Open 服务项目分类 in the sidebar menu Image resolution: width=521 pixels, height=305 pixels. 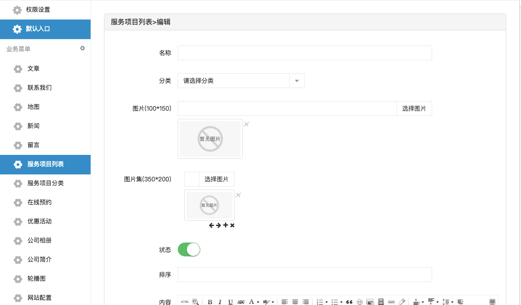46,183
